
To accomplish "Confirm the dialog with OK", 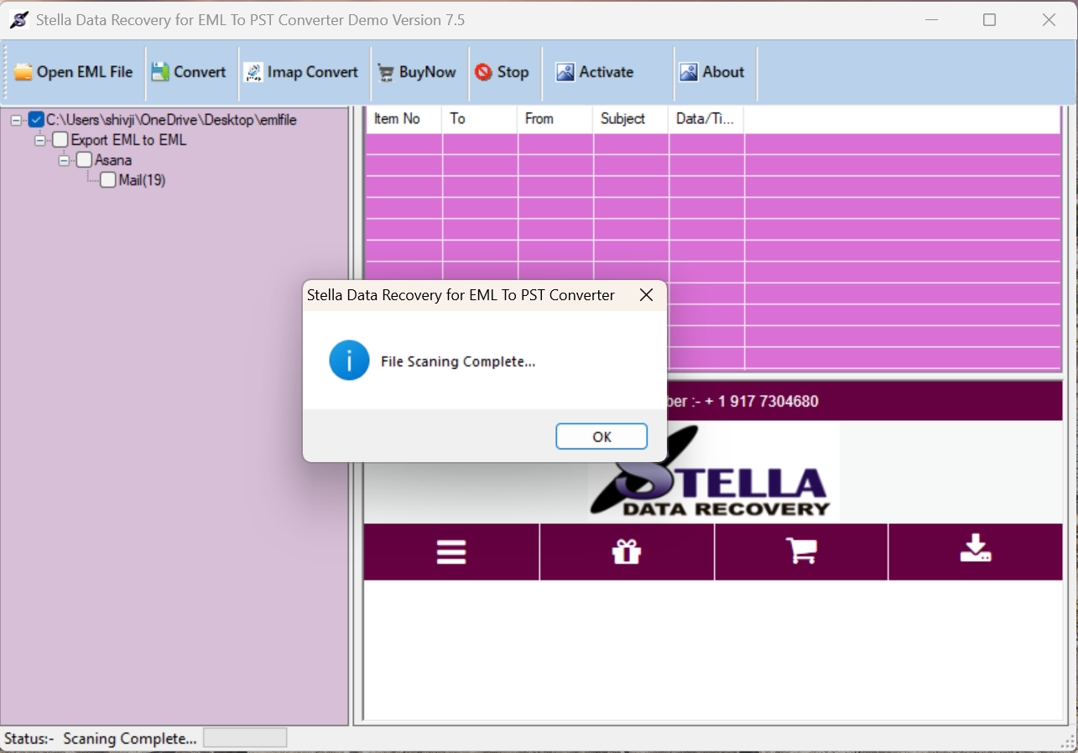I will pos(601,436).
